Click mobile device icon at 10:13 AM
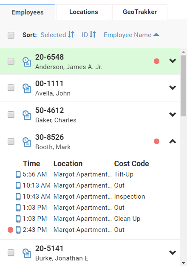 click(x=18, y=185)
